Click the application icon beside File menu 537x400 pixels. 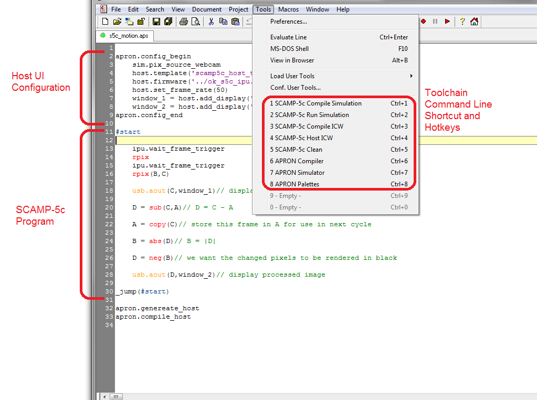[x=103, y=9]
